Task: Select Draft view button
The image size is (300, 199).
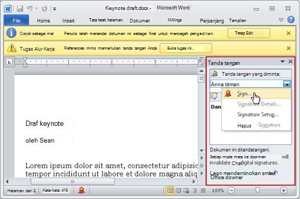Action: (x=203, y=191)
